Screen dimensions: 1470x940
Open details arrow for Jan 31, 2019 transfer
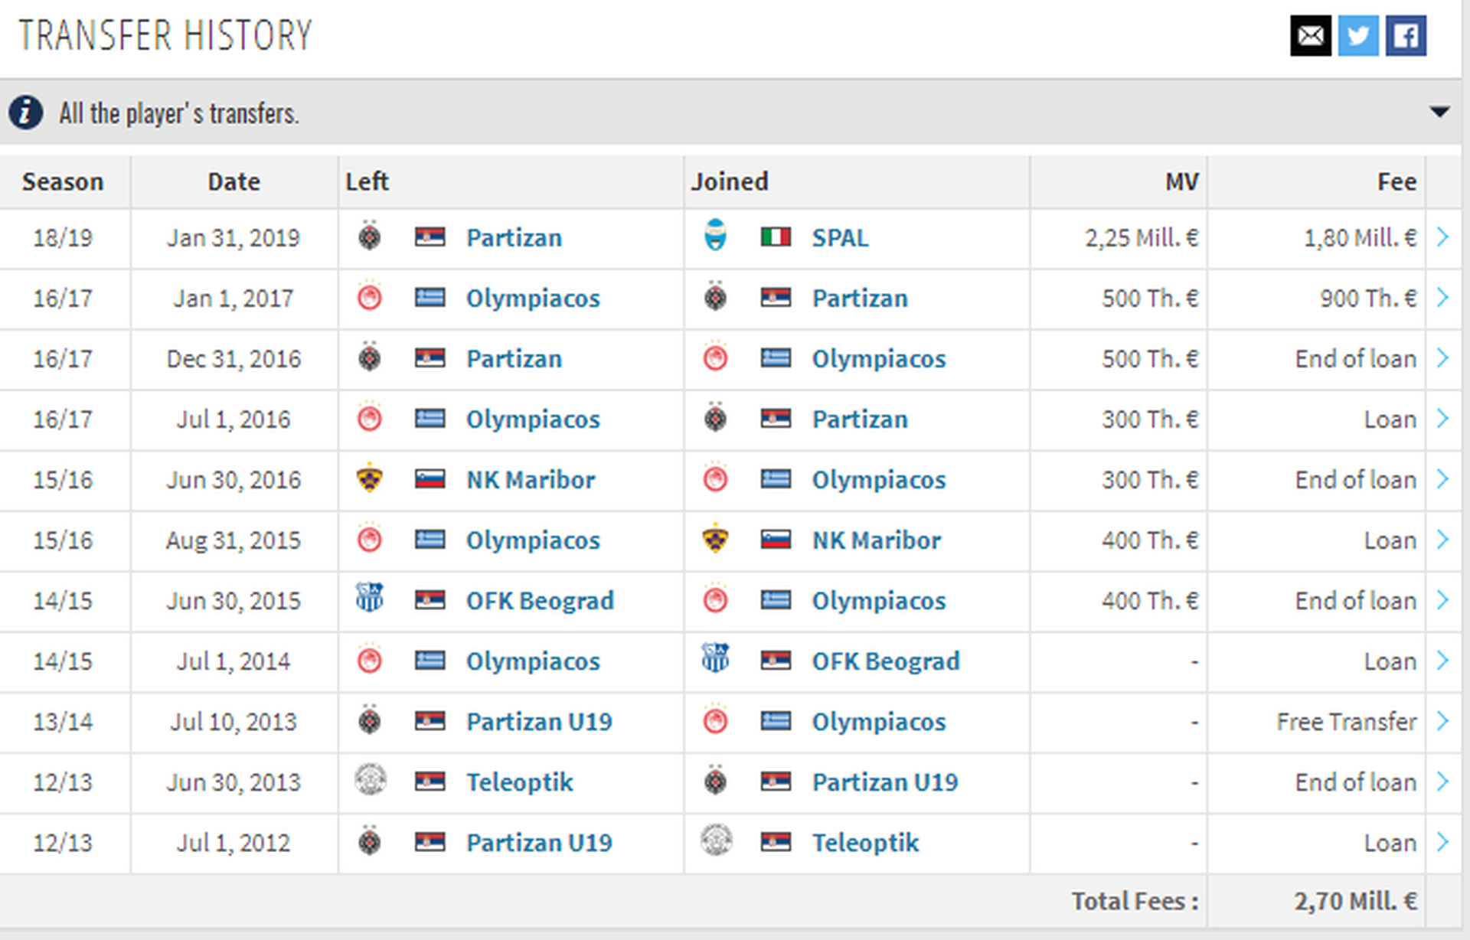coord(1443,237)
